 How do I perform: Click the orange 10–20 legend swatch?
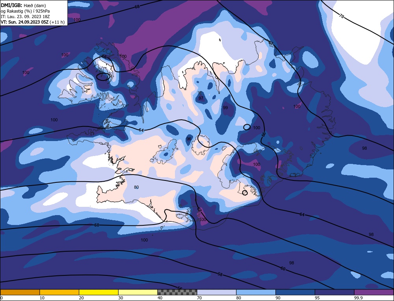tap(59, 292)
